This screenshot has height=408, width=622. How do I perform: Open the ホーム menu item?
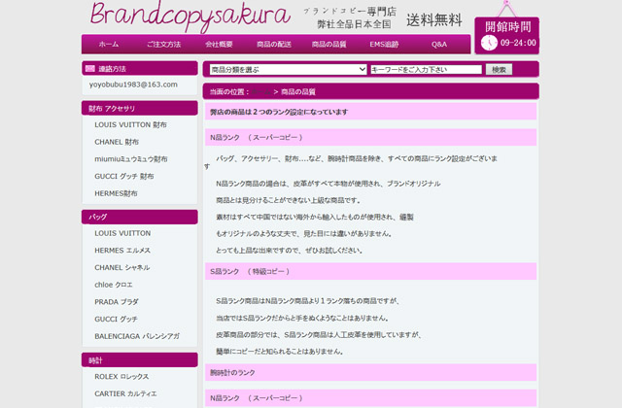pos(109,44)
